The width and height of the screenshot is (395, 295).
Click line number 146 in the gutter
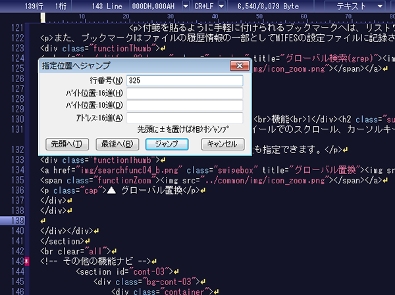pyautogui.click(x=18, y=290)
